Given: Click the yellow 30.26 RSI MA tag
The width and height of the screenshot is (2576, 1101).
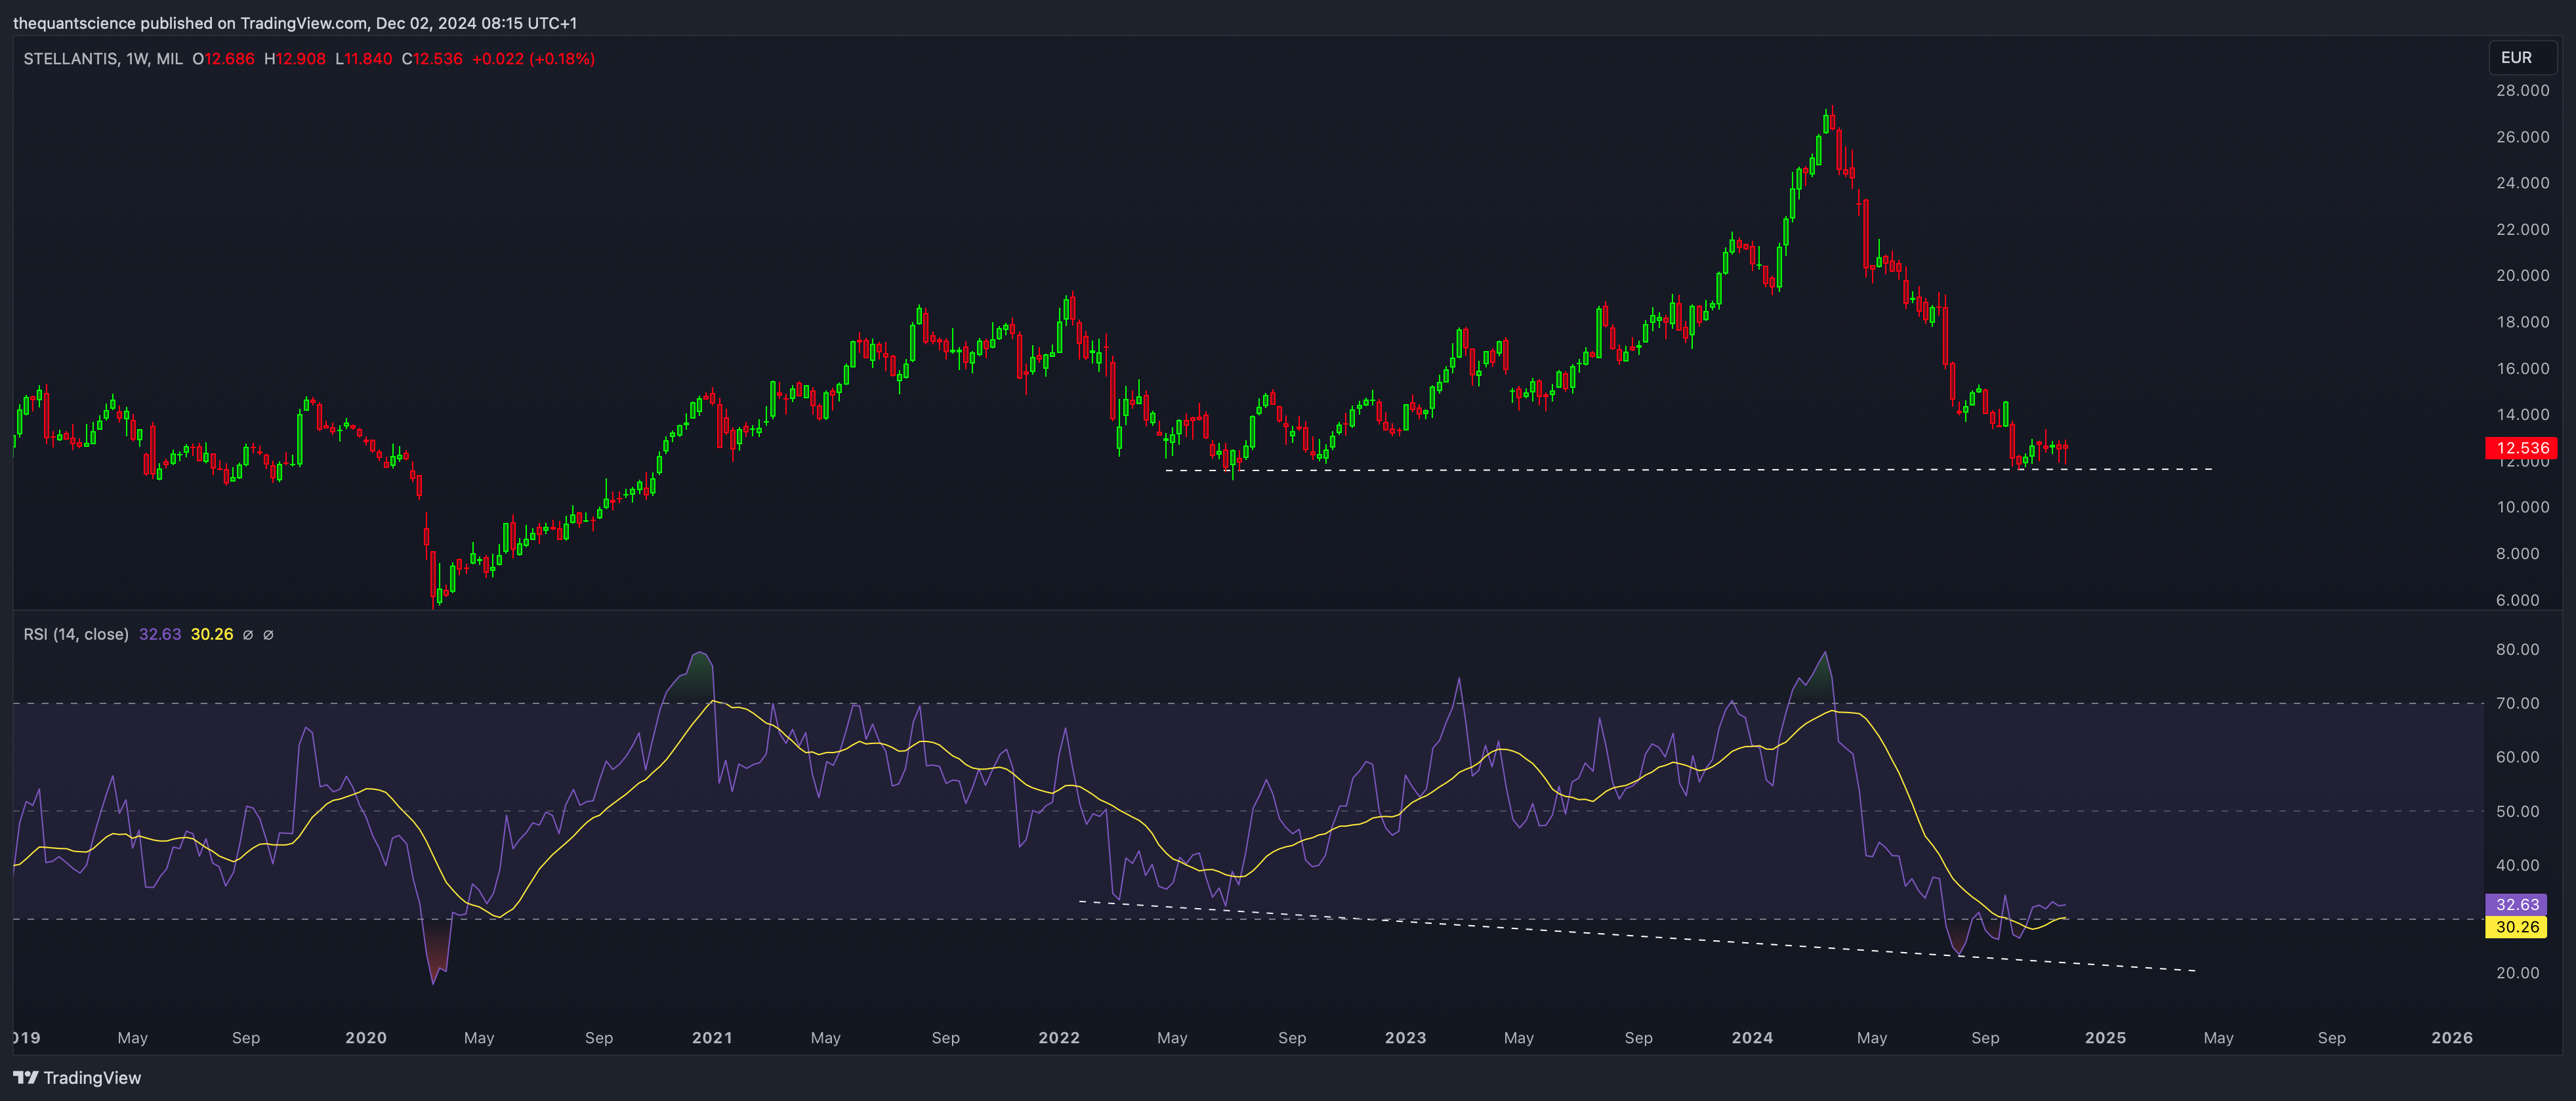Looking at the screenshot, I should [x=2516, y=927].
